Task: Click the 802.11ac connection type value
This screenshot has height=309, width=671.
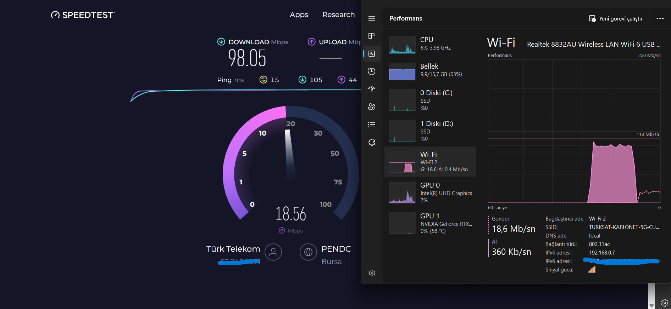Action: pyautogui.click(x=599, y=244)
